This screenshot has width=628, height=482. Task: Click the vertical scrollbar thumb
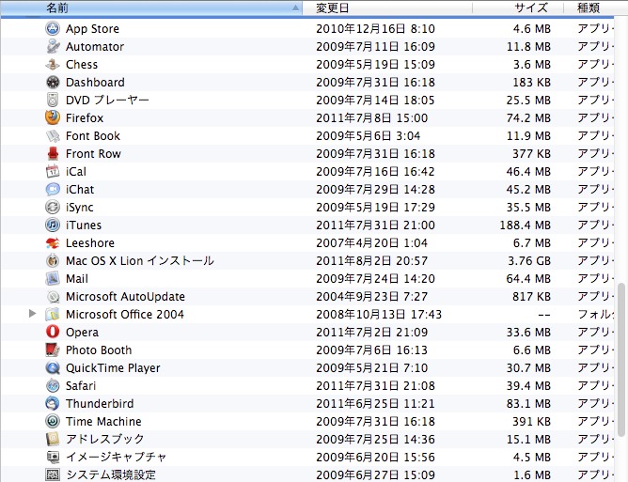click(x=620, y=359)
